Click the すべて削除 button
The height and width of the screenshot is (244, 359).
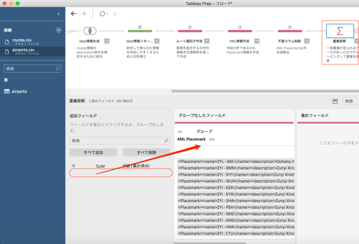(x=146, y=152)
